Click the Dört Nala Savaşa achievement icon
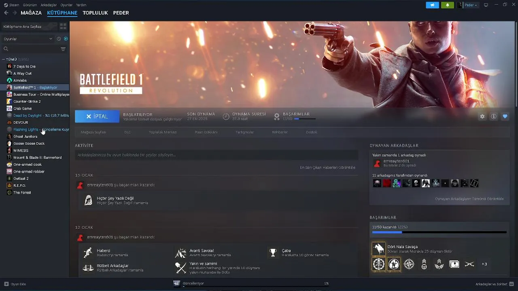The height and width of the screenshot is (291, 518). point(379,249)
